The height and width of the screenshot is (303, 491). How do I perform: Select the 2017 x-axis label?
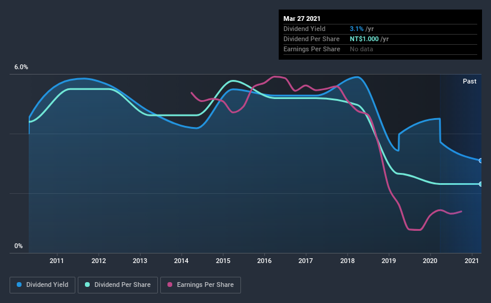tap(306, 261)
